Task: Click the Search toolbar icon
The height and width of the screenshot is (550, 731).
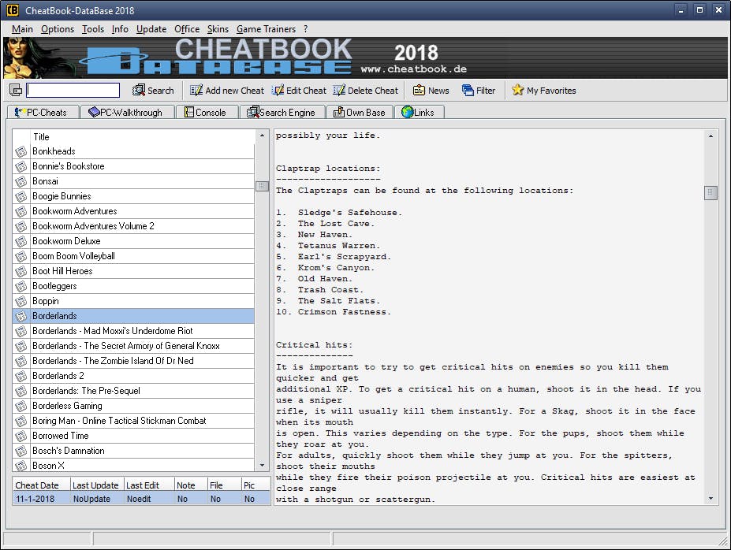Action: point(139,90)
